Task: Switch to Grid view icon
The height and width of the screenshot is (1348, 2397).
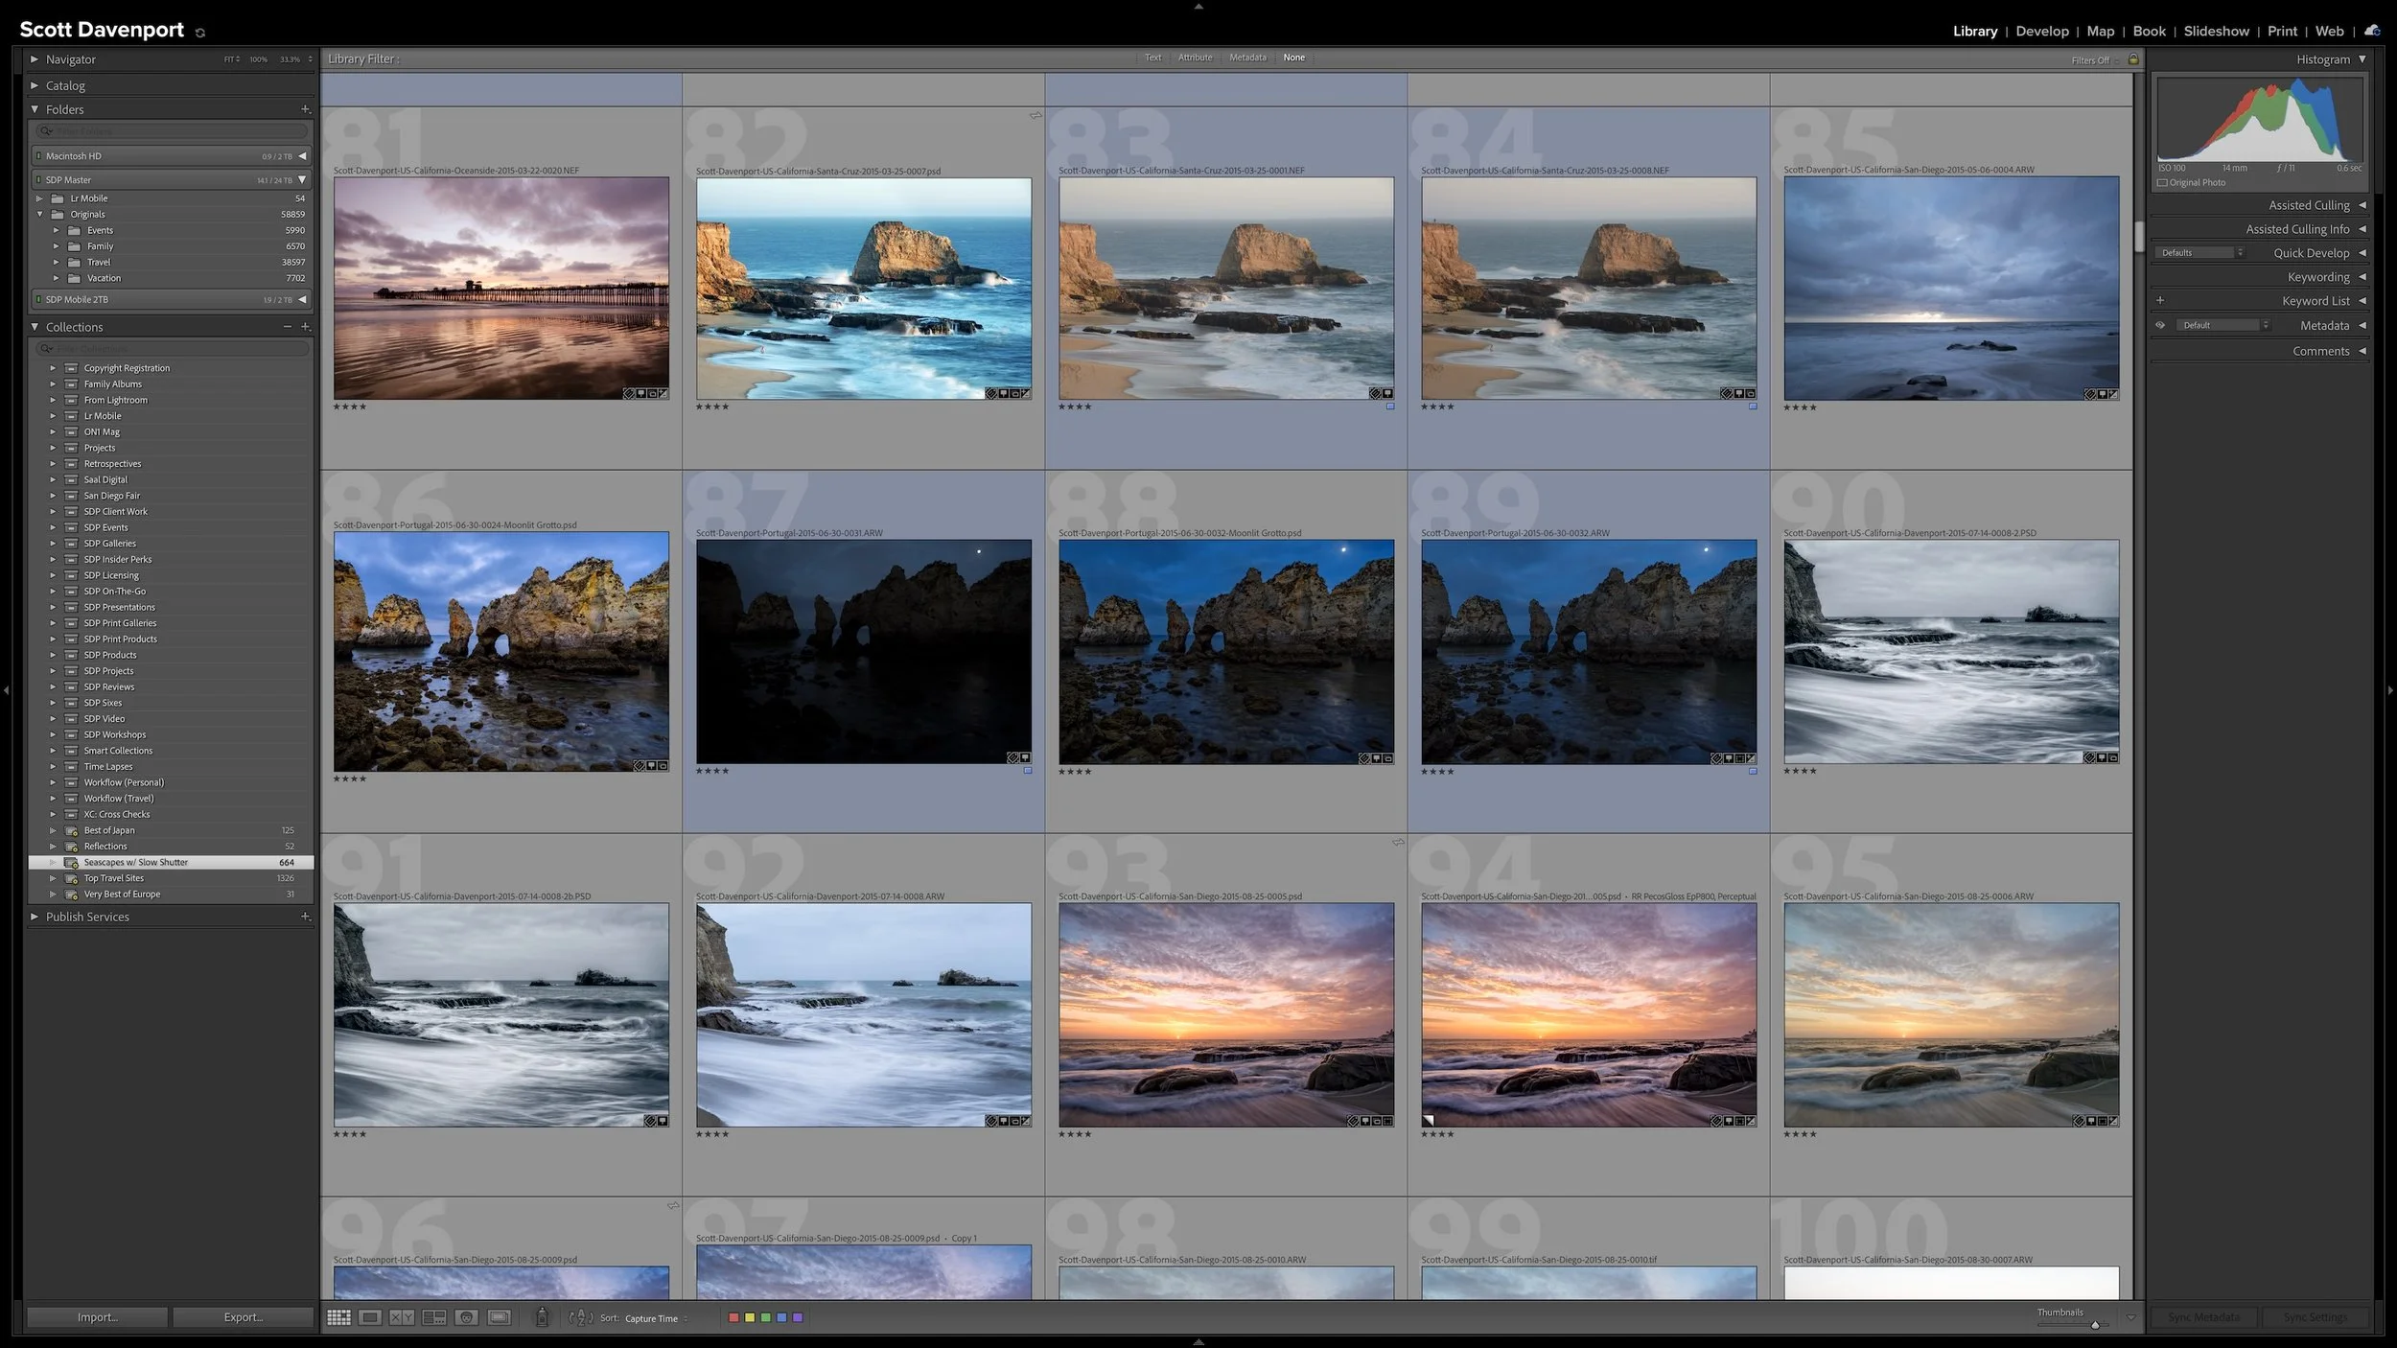Action: pyautogui.click(x=338, y=1317)
